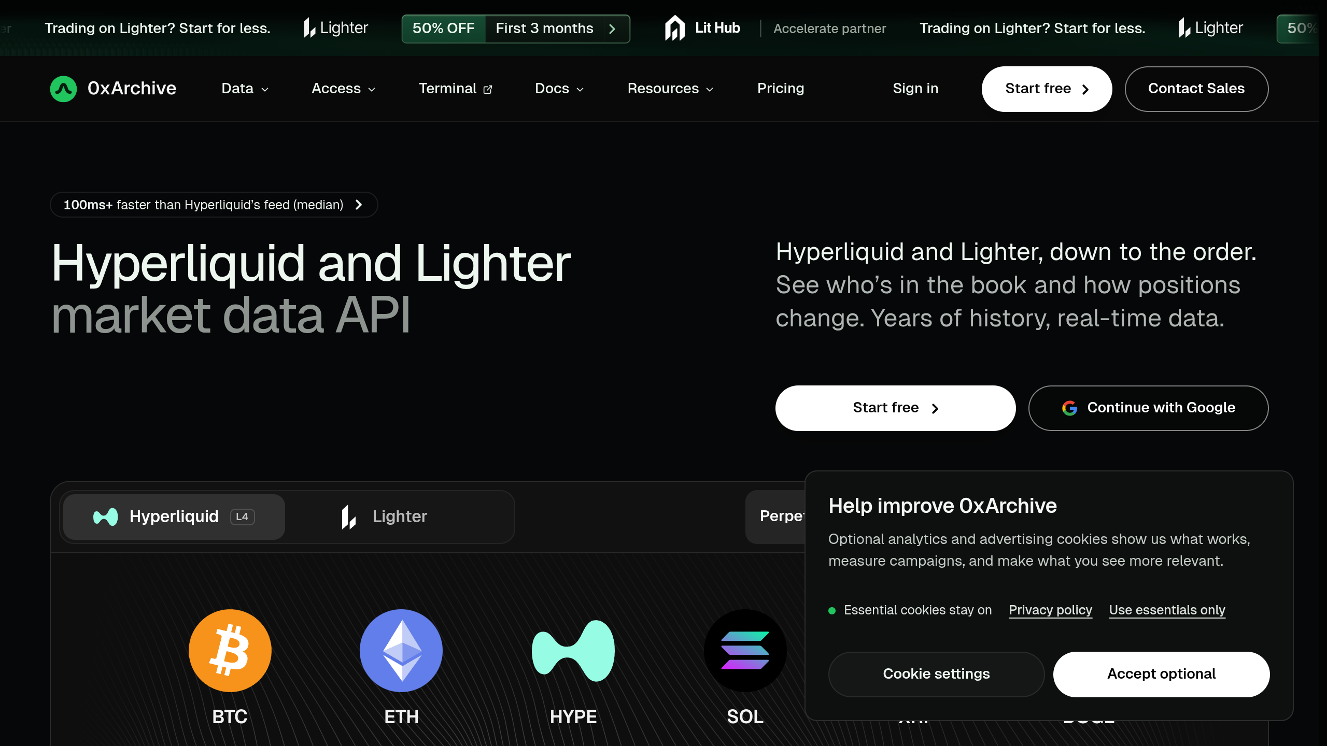Click the L4 badge beside Hyperliquid
This screenshot has width=1327, height=746.
point(242,517)
